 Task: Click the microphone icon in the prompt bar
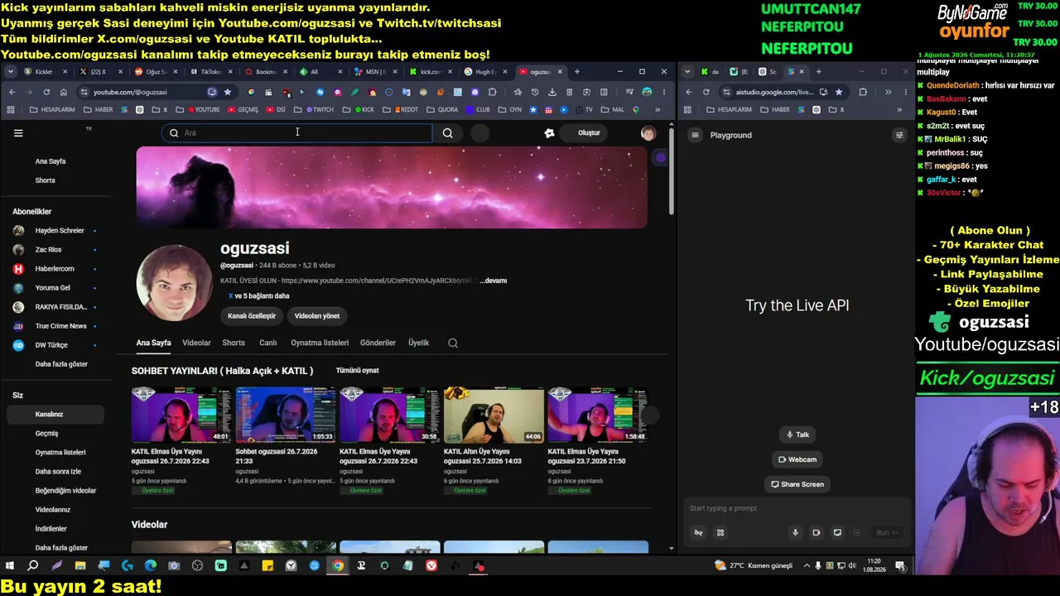tap(795, 532)
